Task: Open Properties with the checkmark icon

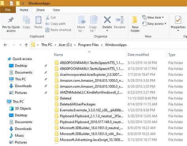Action: tap(178, 20)
